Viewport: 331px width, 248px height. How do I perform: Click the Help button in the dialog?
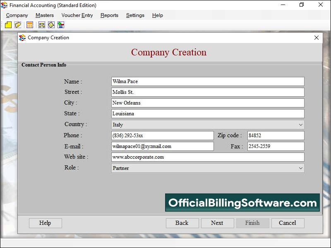[x=45, y=223]
